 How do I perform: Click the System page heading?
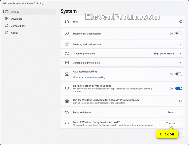tap(69, 11)
